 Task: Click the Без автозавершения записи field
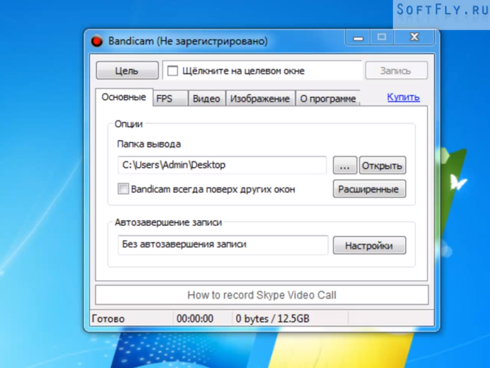coord(223,245)
